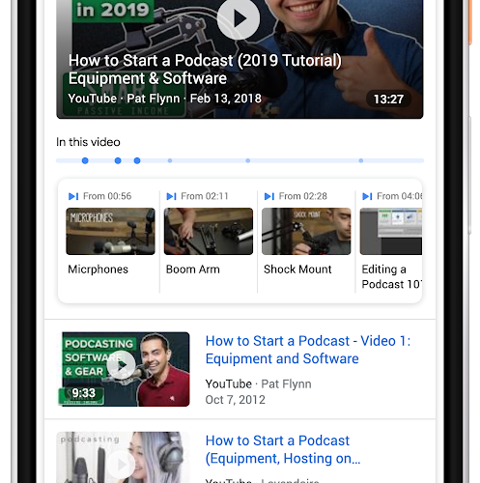This screenshot has width=480, height=483.
Task: Click 'Shock Mount' chapter label
Action: pos(297,270)
